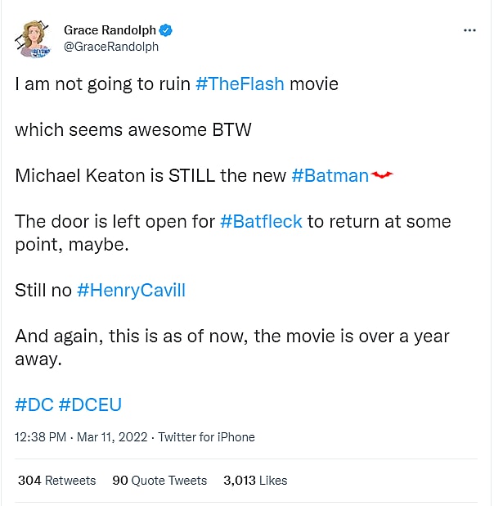This screenshot has height=506, width=494.
Task: Click the Twitter for iPhone source link
Action: click(206, 437)
